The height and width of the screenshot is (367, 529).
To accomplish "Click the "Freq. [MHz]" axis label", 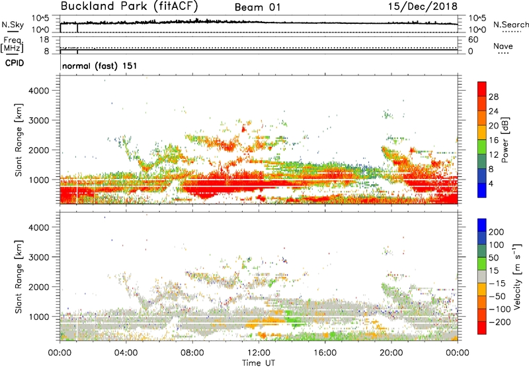I will coord(12,44).
